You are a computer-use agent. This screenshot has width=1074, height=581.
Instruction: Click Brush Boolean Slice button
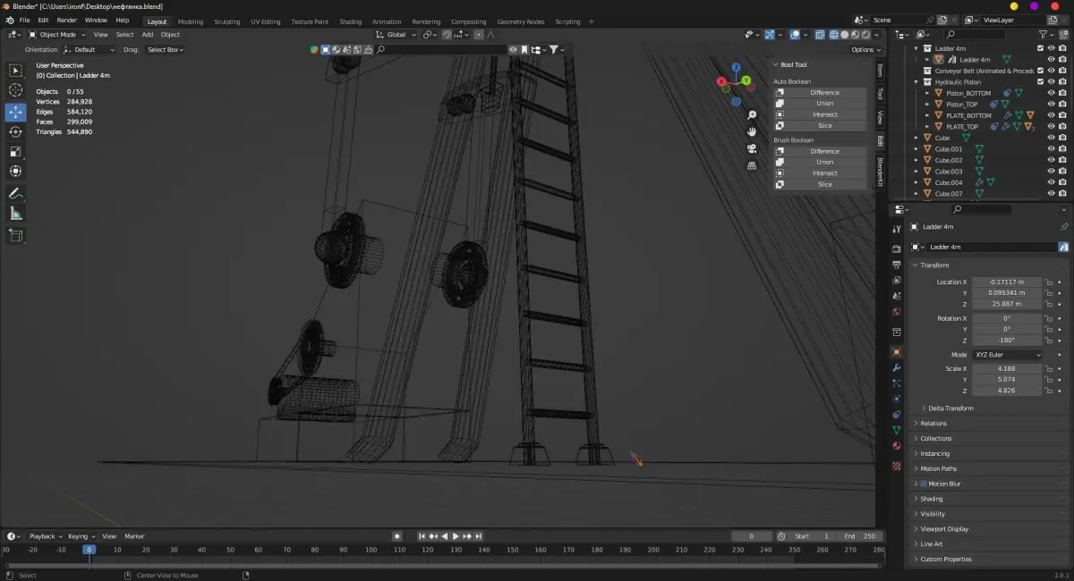pyautogui.click(x=821, y=184)
